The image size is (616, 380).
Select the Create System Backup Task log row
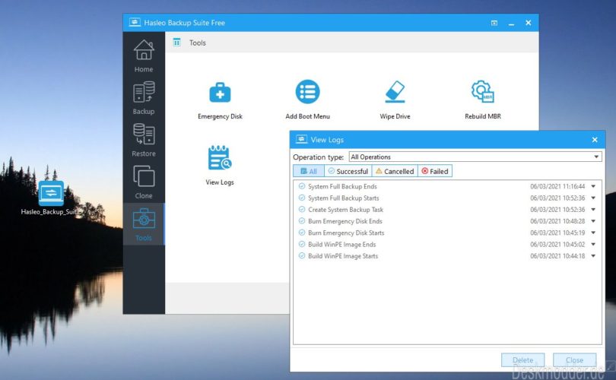(x=447, y=210)
